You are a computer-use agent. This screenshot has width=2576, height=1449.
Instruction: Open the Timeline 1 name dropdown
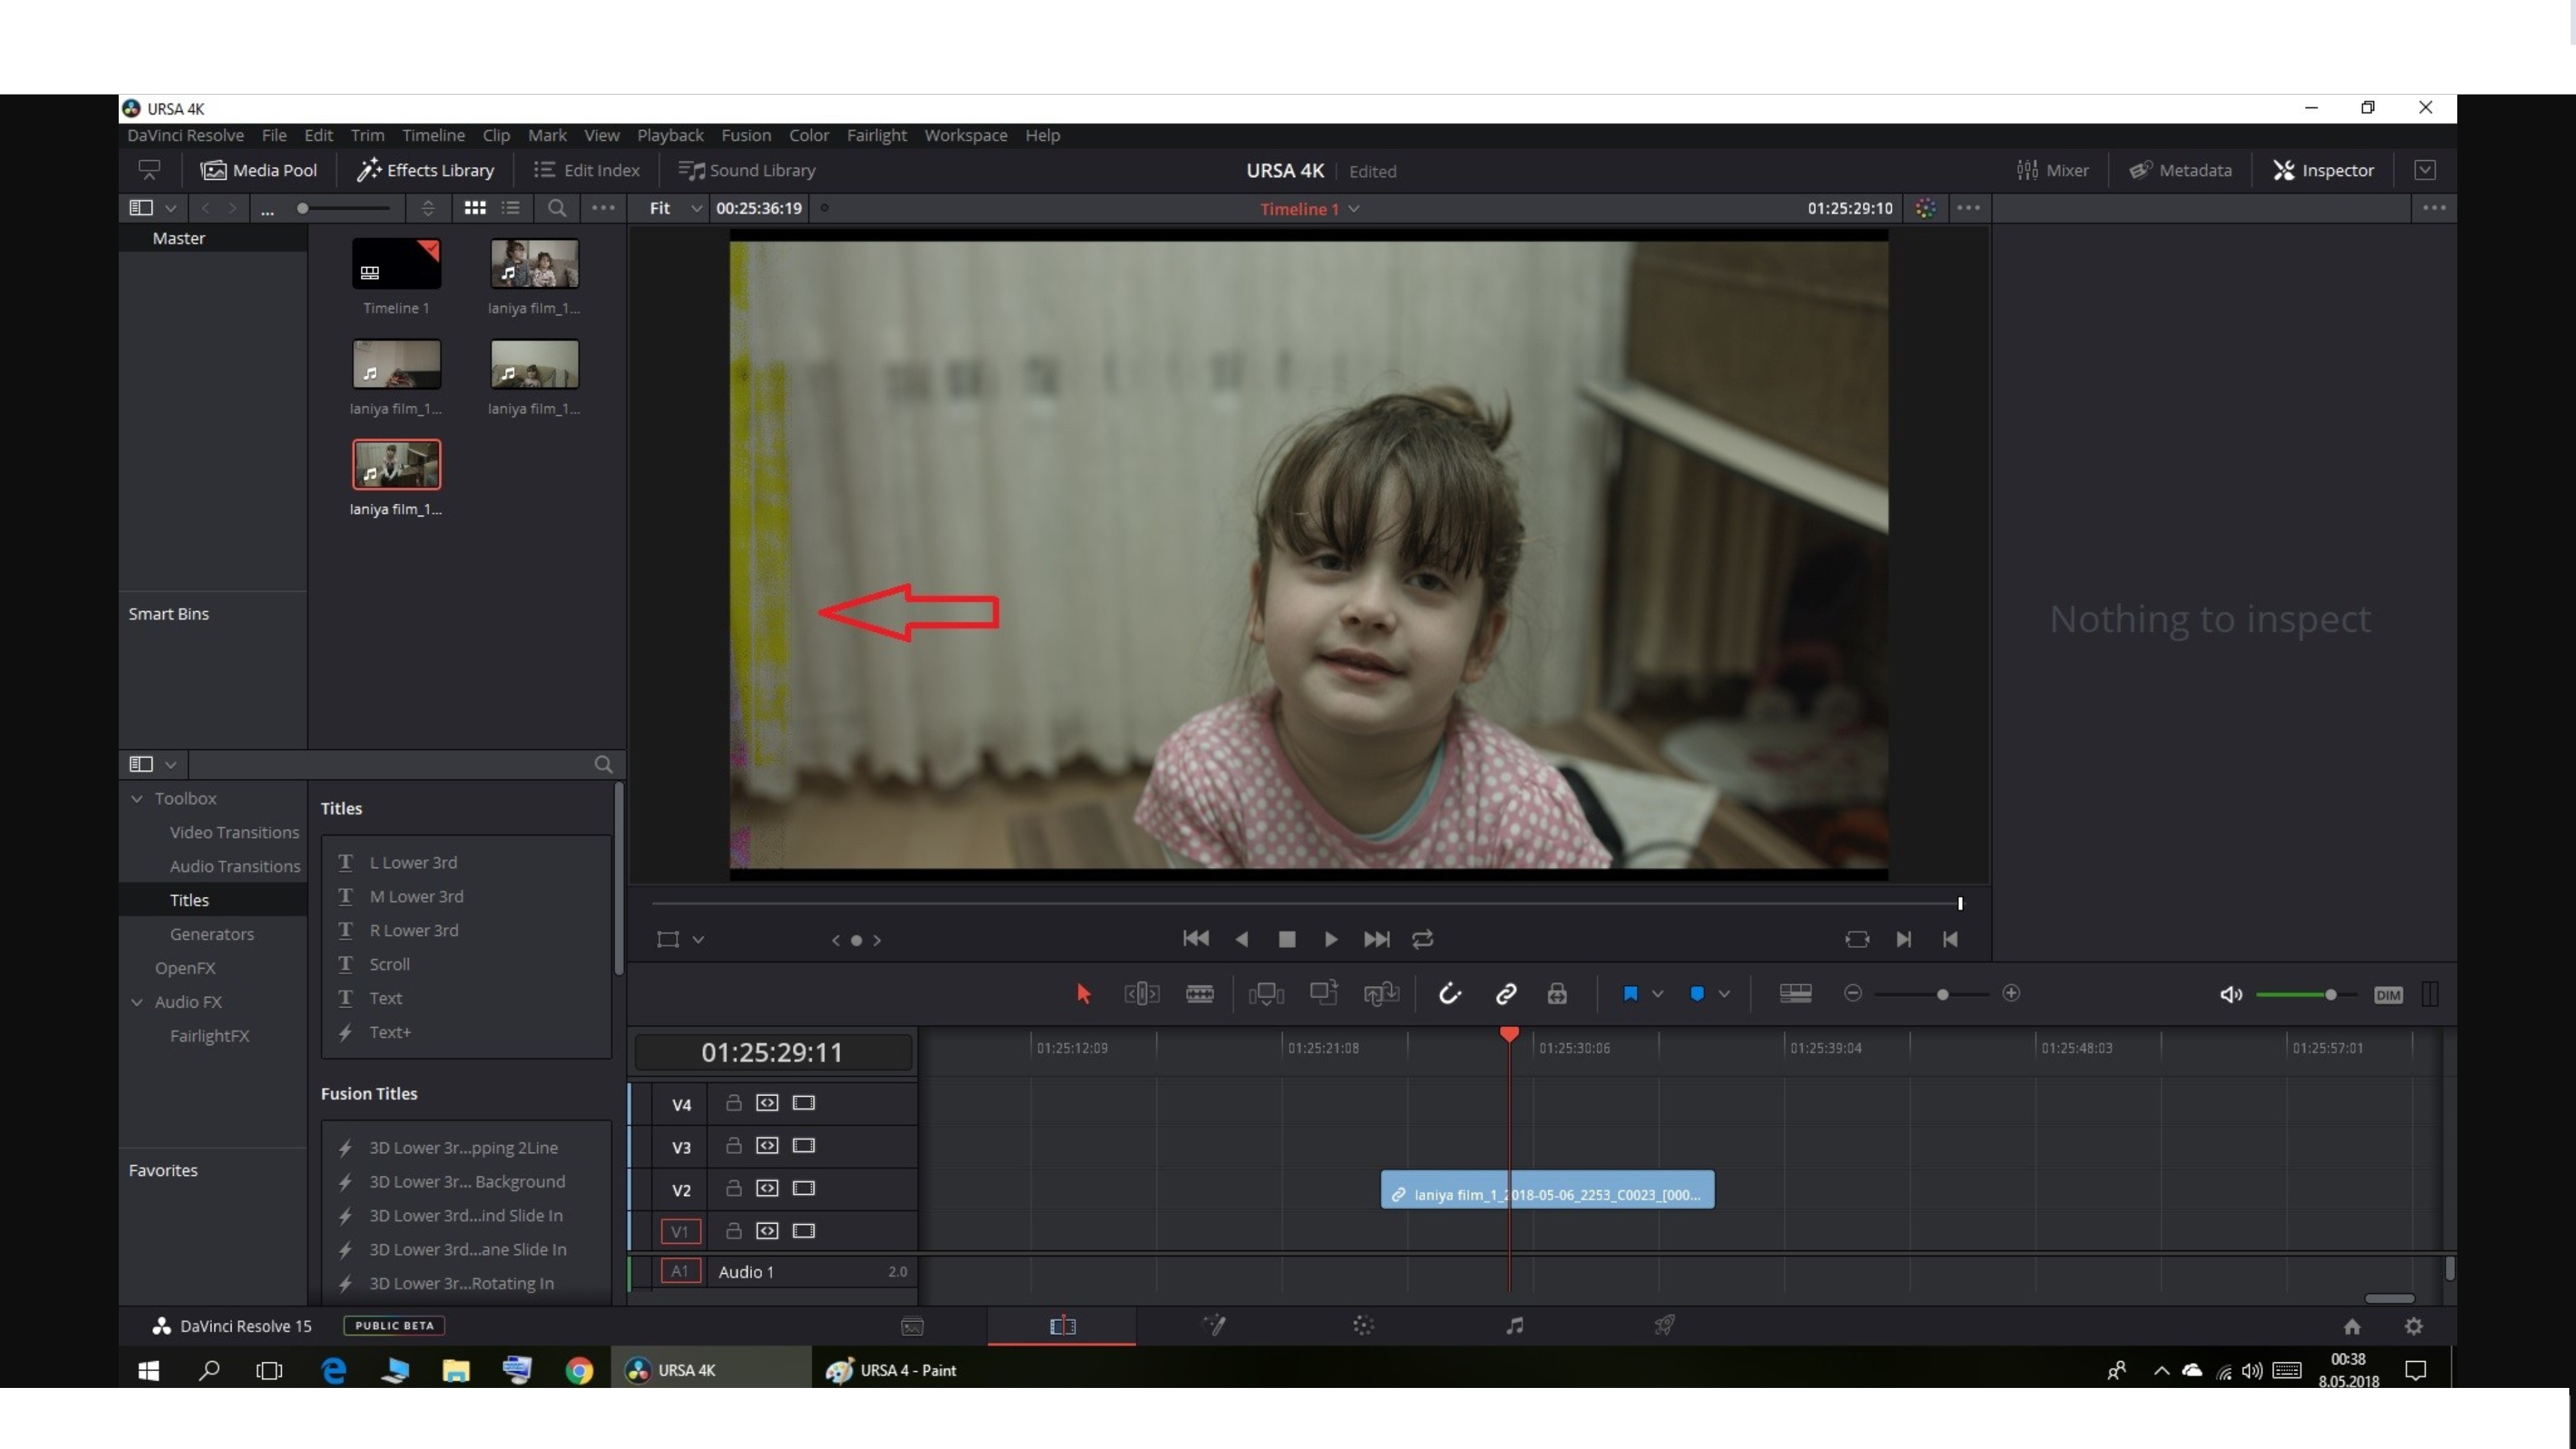coord(1354,208)
